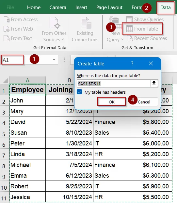Click cell containing David
The width and height of the screenshot is (177, 203).
pos(27,122)
